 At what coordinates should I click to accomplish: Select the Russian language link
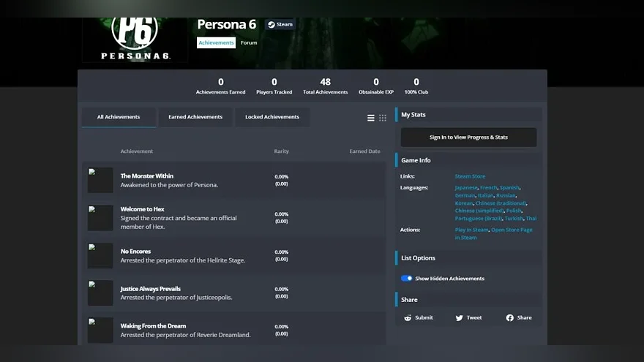coord(506,195)
